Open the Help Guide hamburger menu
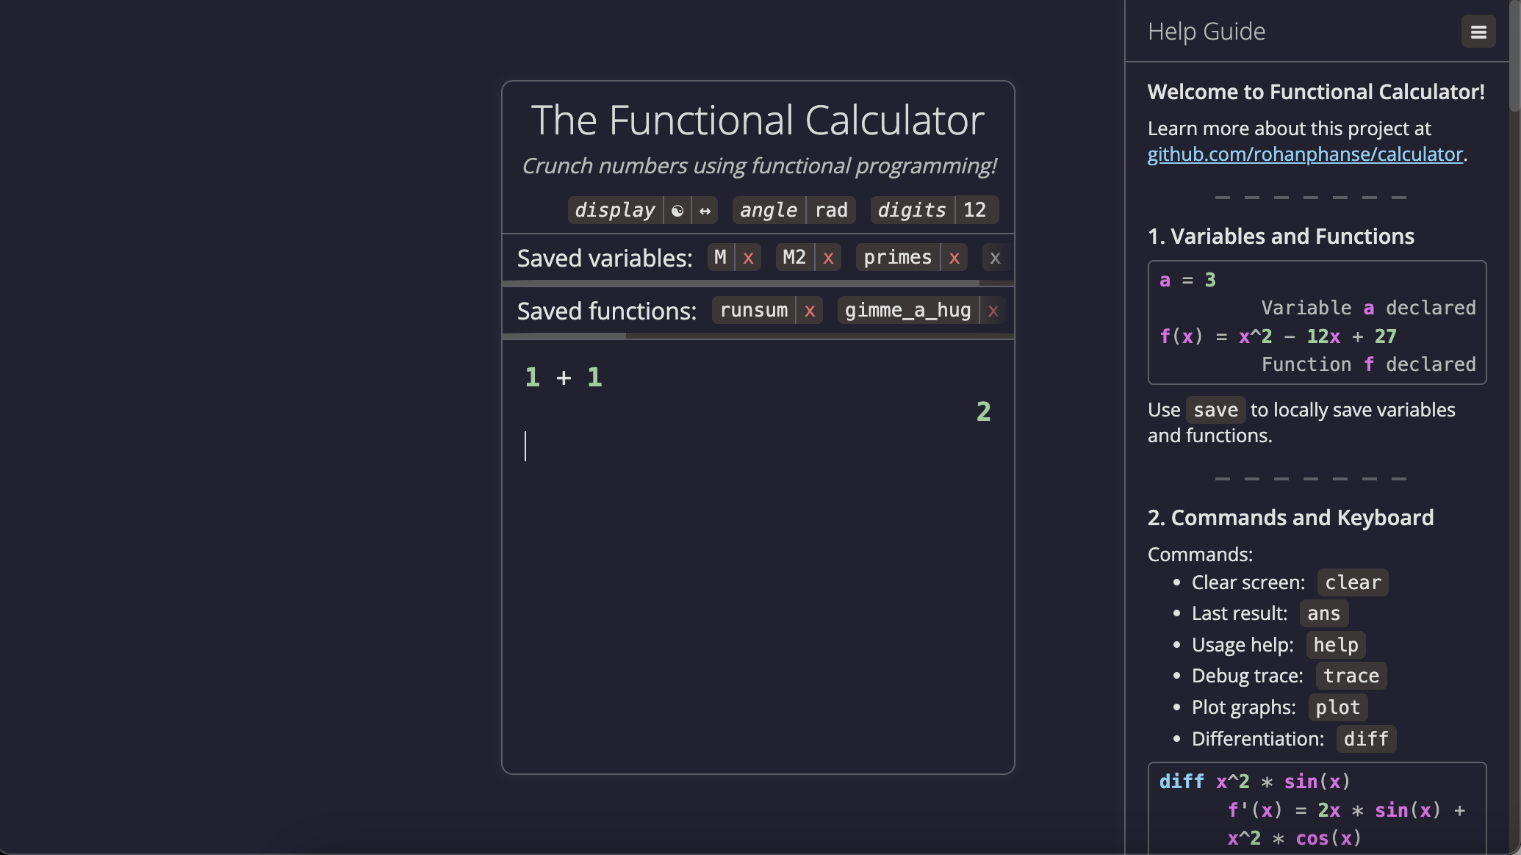Viewport: 1521px width, 855px height. pos(1478,32)
